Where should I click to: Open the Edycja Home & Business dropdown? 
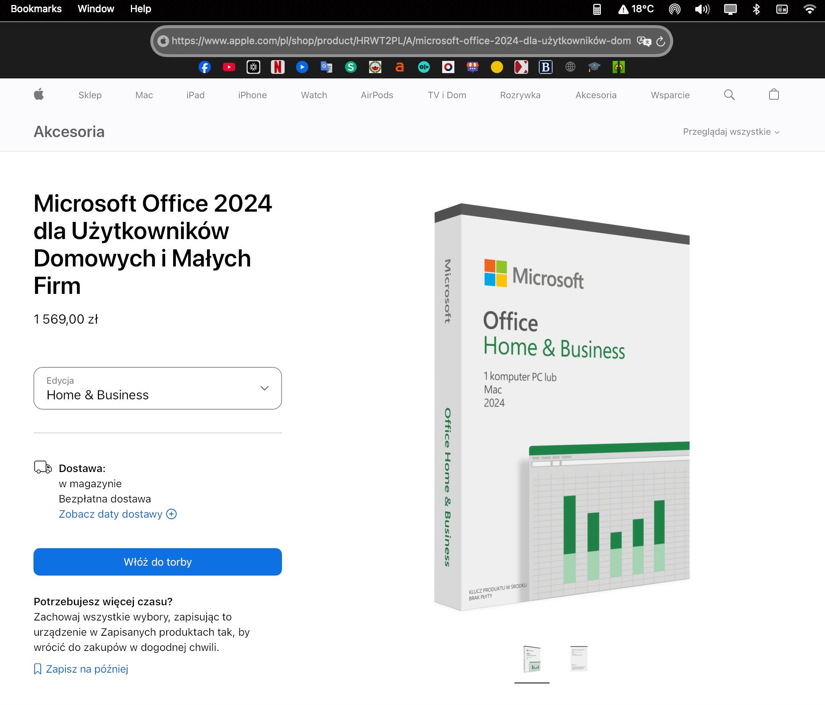point(158,388)
